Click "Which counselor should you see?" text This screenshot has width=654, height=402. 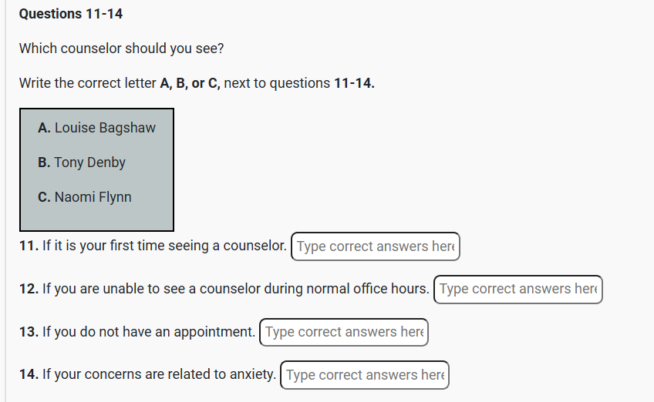tap(121, 49)
